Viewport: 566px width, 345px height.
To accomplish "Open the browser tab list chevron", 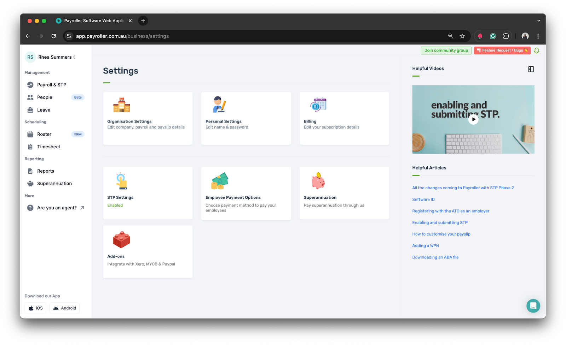I will click(539, 21).
